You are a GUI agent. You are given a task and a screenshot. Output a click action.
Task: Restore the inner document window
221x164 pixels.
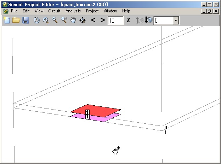pyautogui.click(x=209, y=11)
